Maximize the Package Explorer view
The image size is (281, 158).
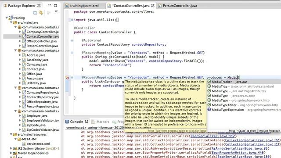[55, 6]
